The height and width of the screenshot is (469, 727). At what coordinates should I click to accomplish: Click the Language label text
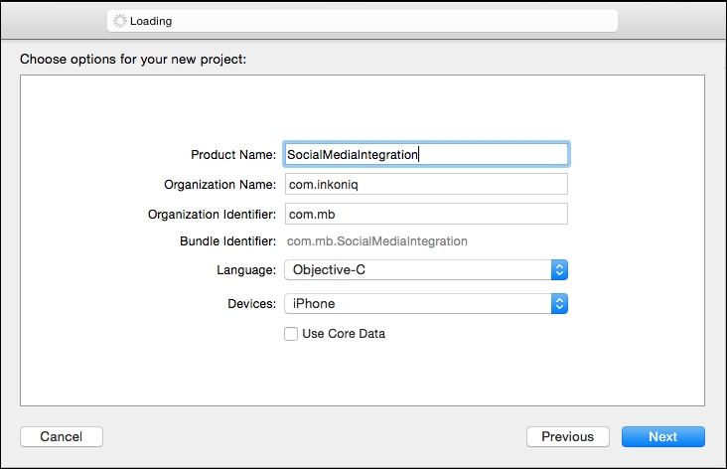246,270
